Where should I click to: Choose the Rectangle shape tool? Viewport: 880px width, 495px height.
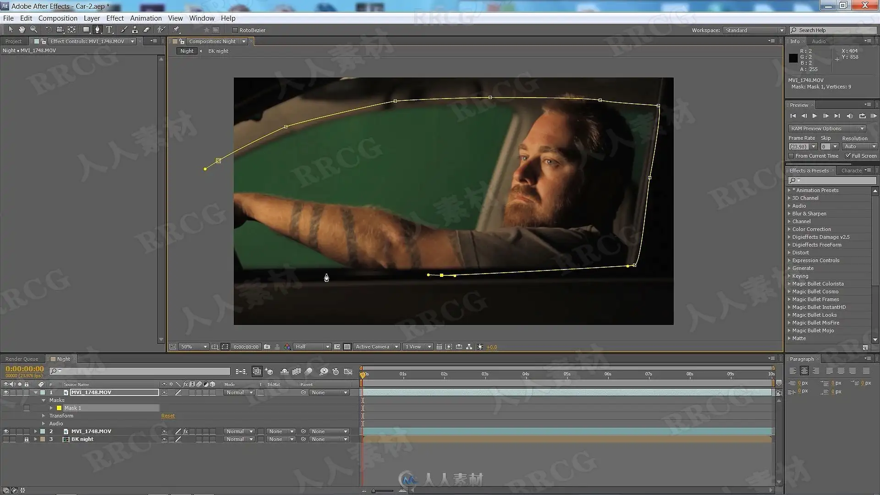tap(86, 30)
